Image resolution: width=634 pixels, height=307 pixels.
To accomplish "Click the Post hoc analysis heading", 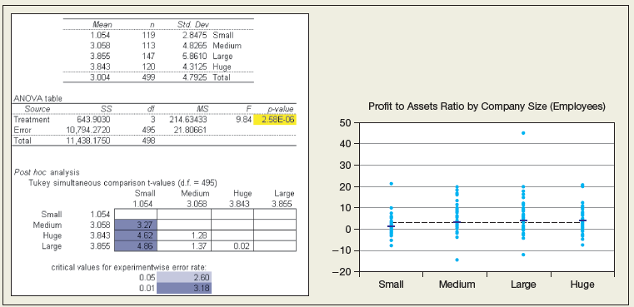I will (47, 172).
